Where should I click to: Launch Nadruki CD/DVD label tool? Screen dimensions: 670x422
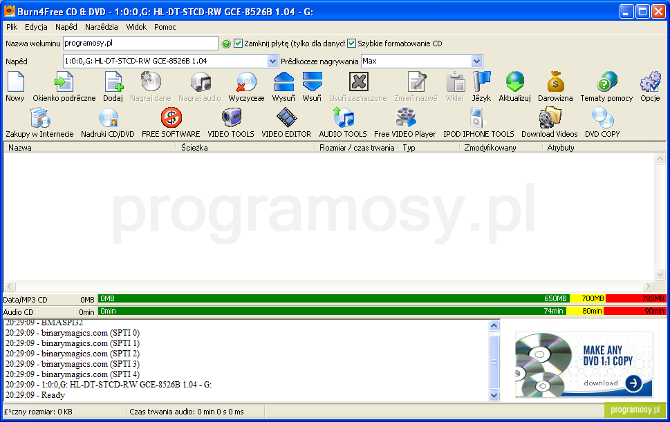tap(108, 123)
